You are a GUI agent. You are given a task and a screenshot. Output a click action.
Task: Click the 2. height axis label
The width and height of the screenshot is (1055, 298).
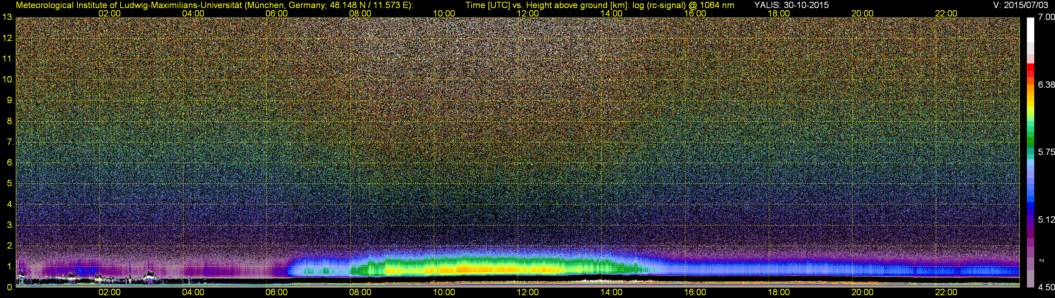pyautogui.click(x=10, y=246)
